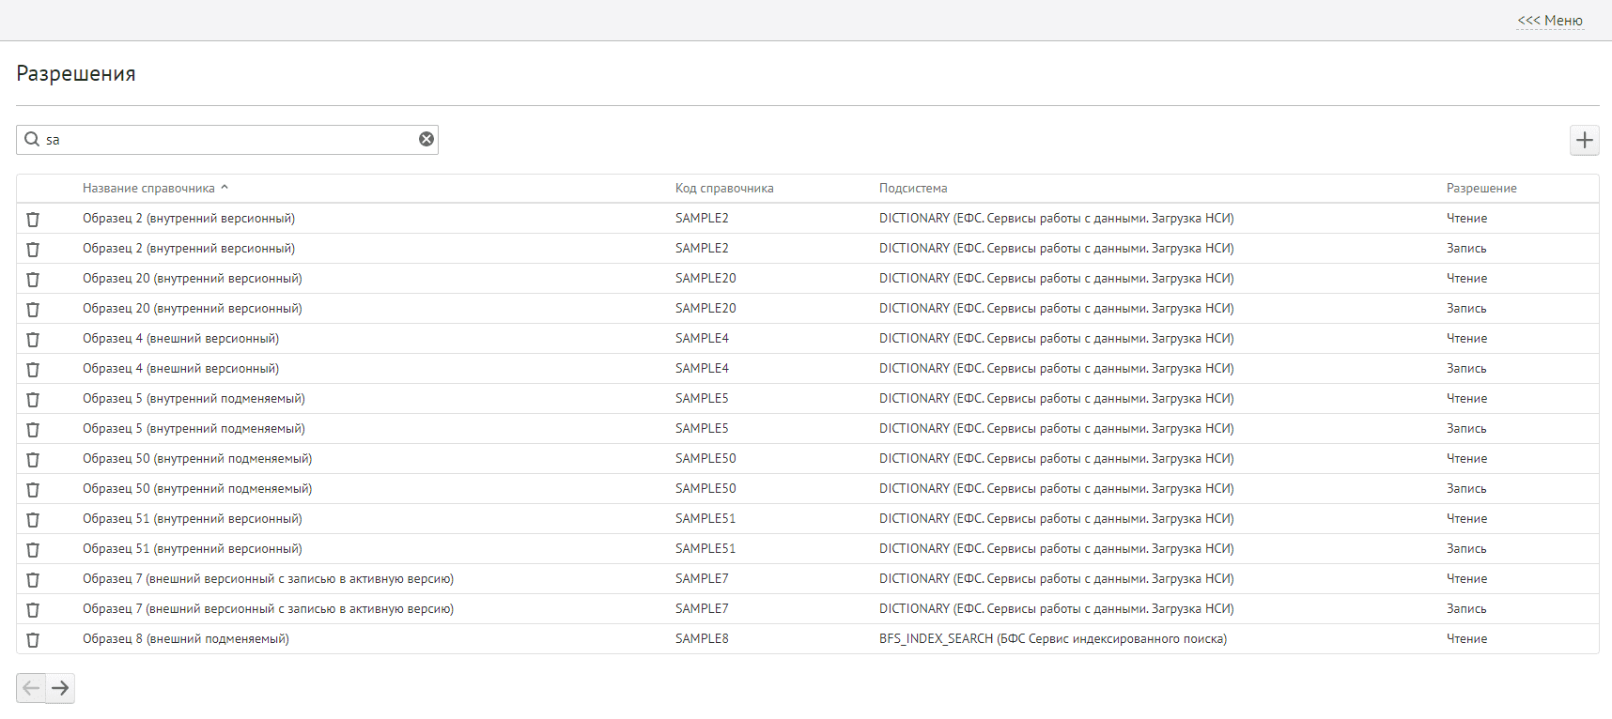The image size is (1612, 719).
Task: Remove the SAMPLE51 Запись permission row
Action: [x=33, y=549]
